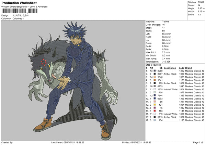Click the 'Page 1 of 1' indicator
The image size is (206, 145).
point(199,142)
